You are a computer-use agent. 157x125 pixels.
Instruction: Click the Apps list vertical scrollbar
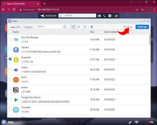point(150,40)
